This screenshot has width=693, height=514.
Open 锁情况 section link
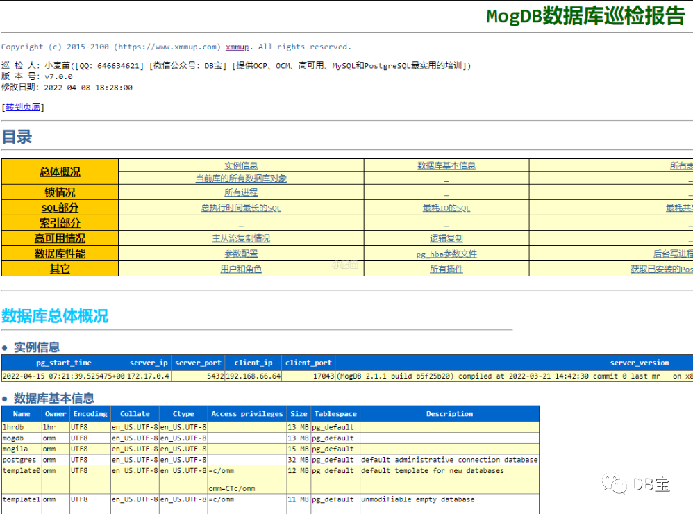click(x=60, y=192)
